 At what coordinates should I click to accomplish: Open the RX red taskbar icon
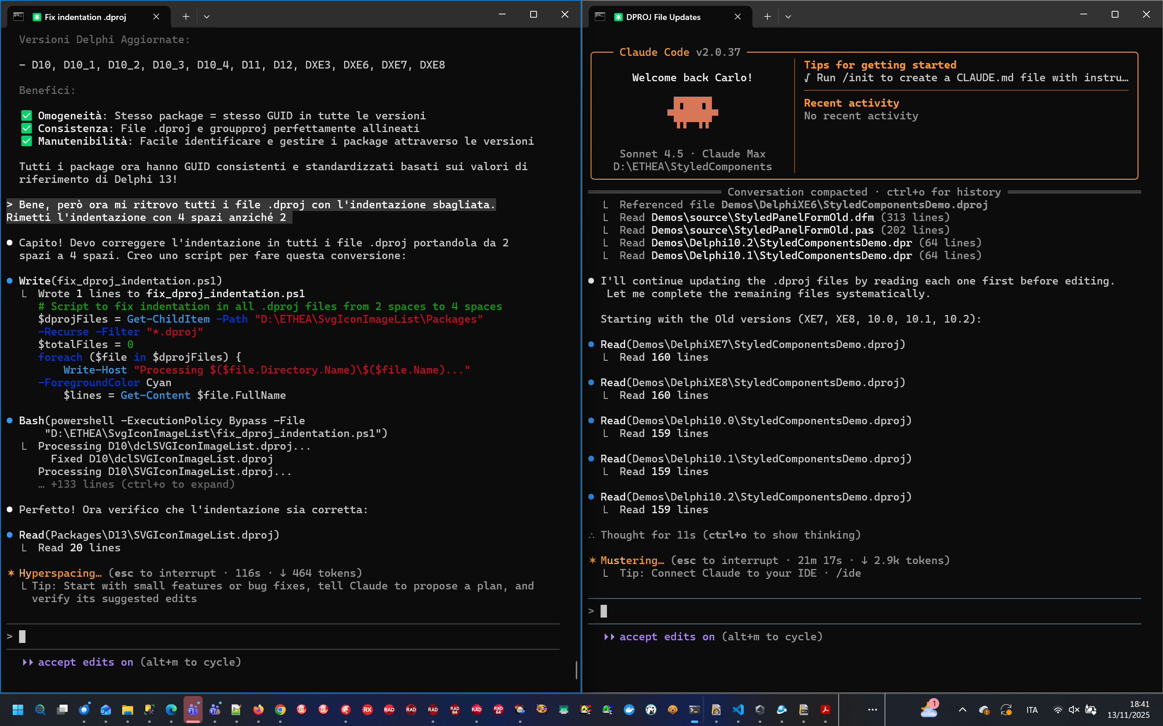point(367,710)
